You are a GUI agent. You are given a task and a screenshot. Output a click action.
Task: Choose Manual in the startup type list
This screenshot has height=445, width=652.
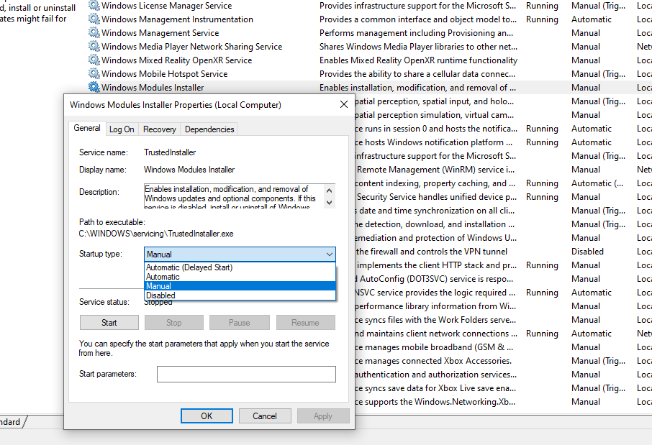pos(240,286)
